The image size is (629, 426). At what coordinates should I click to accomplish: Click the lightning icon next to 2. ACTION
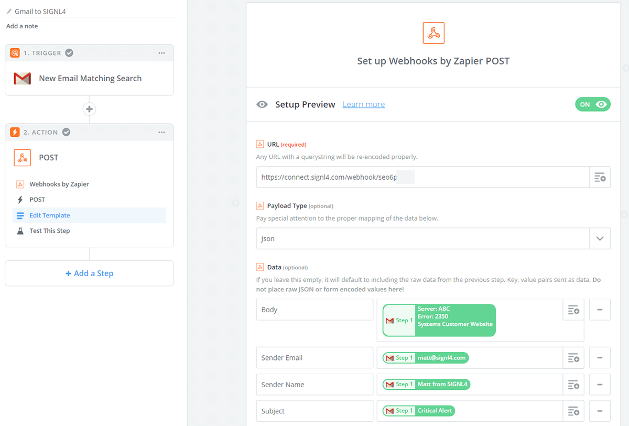tap(15, 132)
